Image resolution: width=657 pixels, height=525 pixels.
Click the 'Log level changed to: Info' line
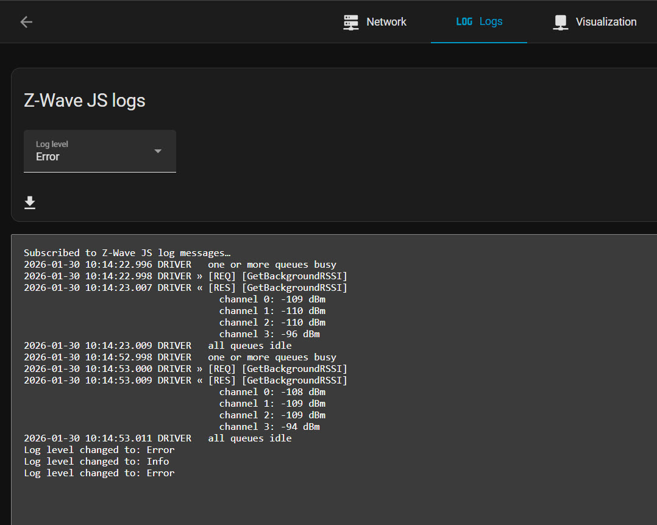tap(96, 462)
